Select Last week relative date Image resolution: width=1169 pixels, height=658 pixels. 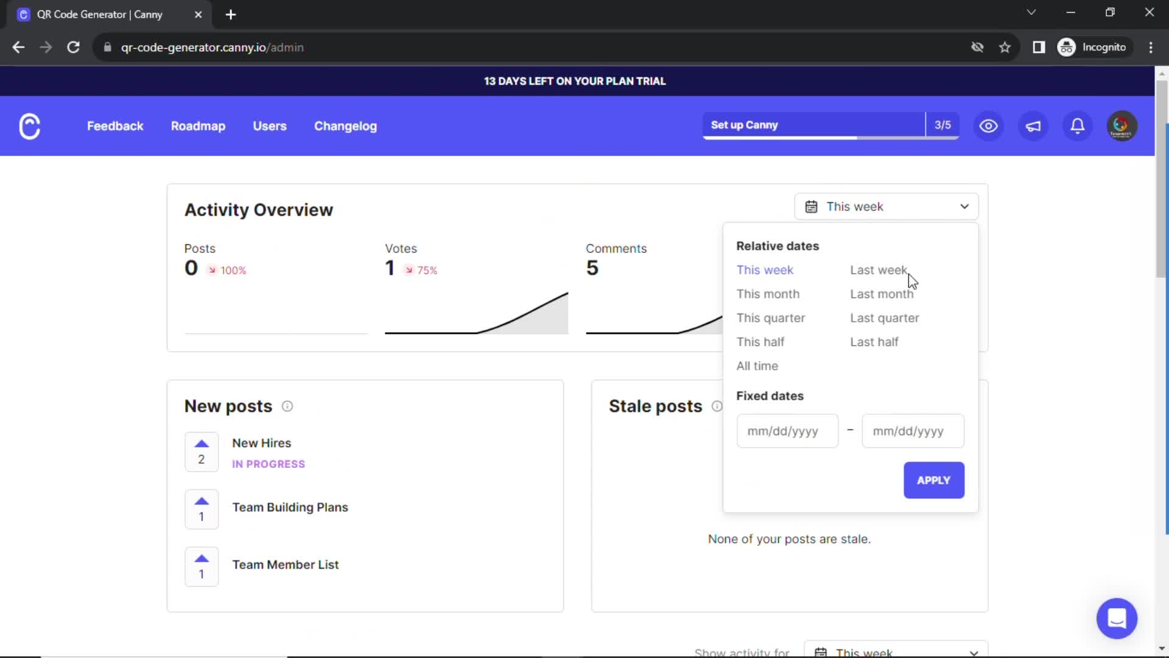(878, 270)
